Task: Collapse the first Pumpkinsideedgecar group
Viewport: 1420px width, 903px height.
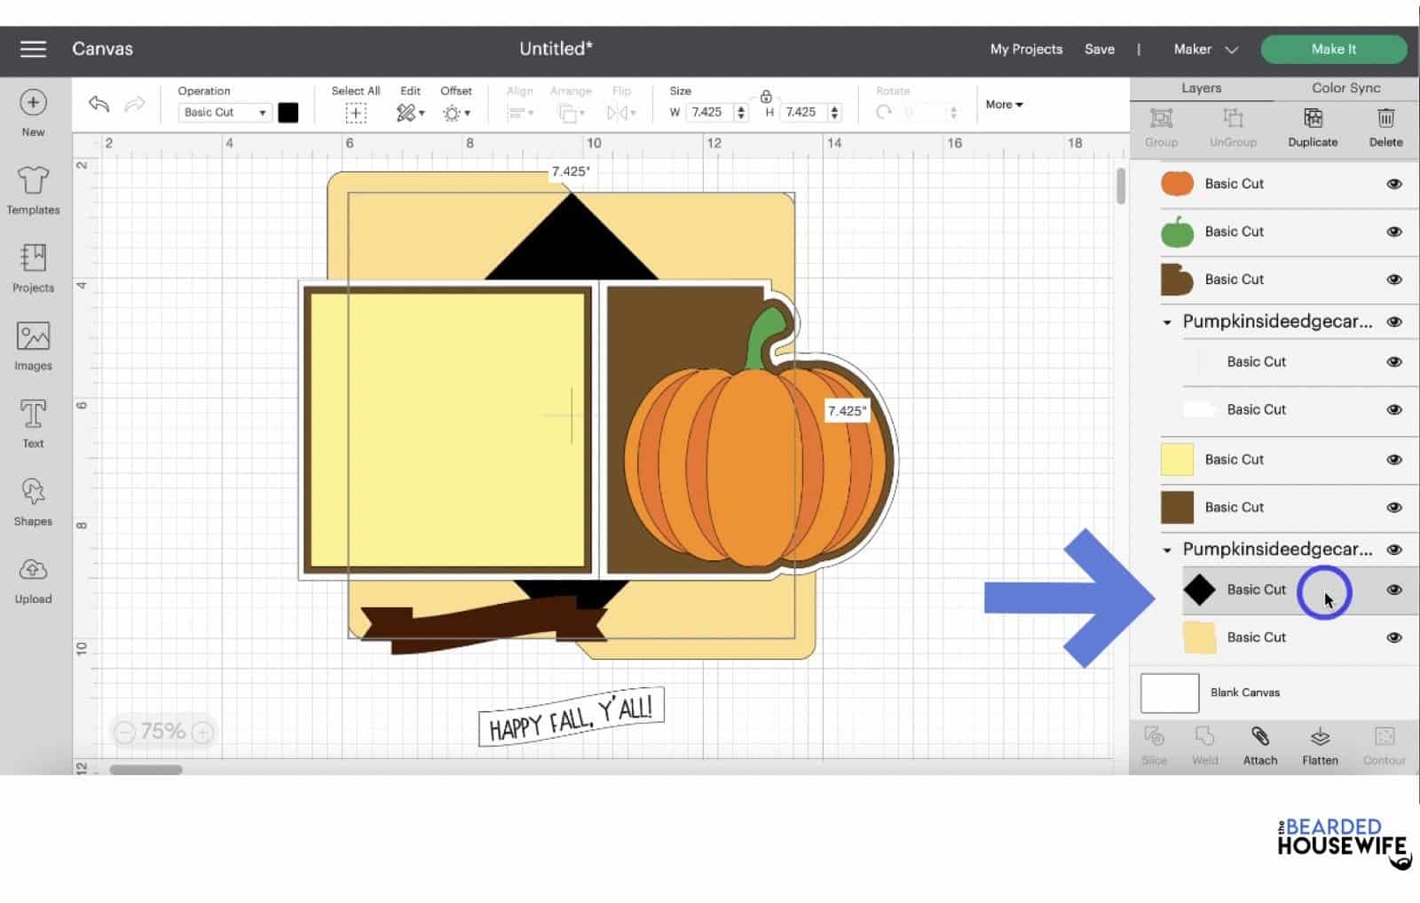Action: click(x=1167, y=321)
